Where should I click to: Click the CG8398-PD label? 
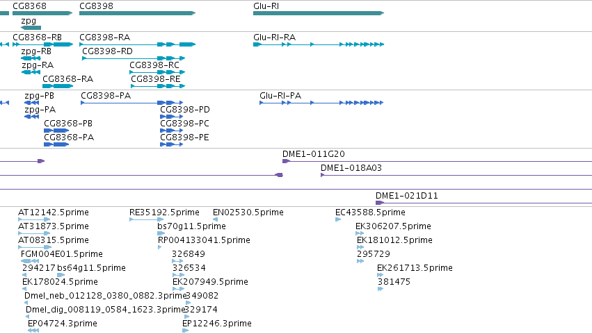[x=185, y=110]
